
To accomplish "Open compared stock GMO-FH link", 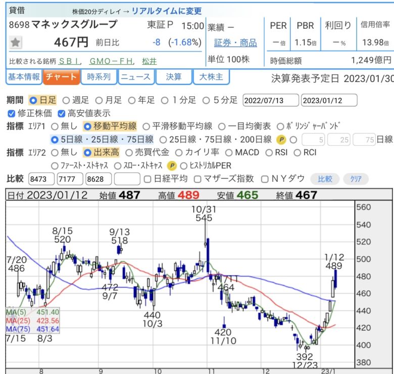I will pos(111,61).
